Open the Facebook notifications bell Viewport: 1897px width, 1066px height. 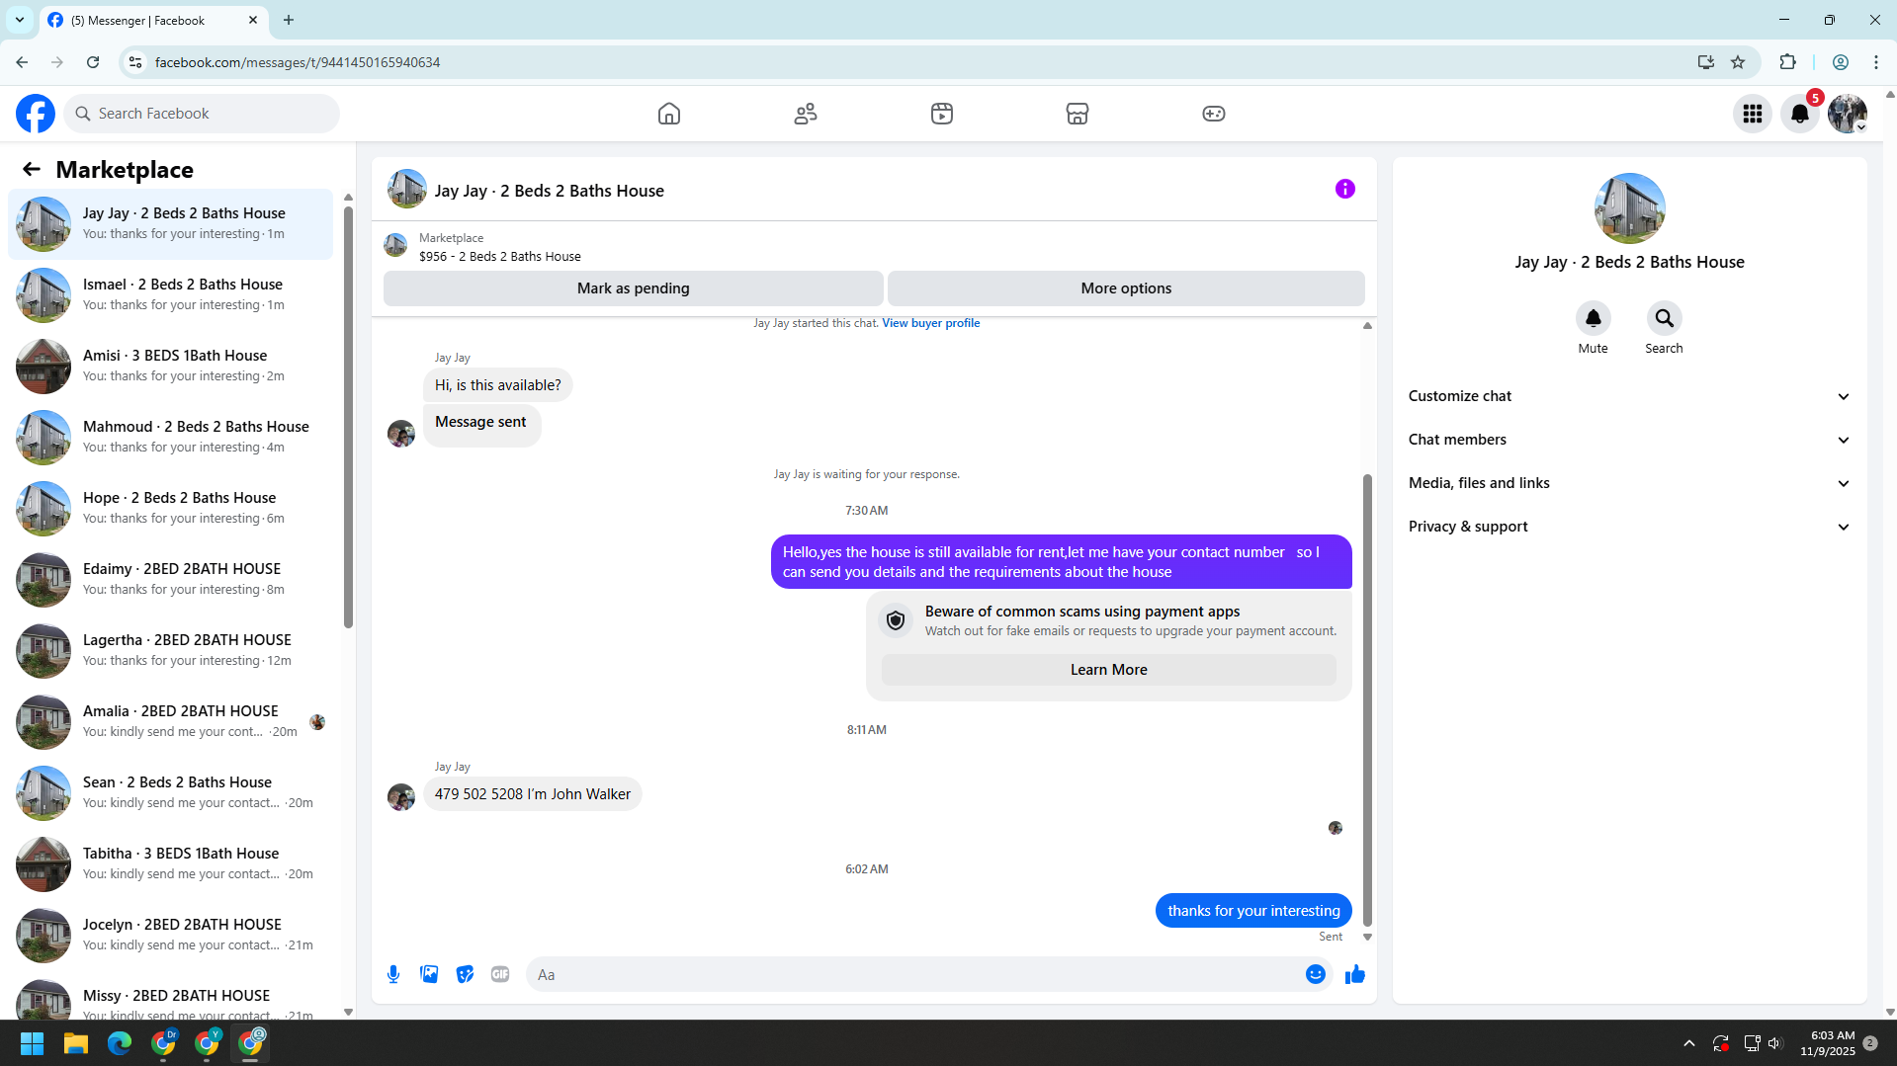pyautogui.click(x=1799, y=114)
